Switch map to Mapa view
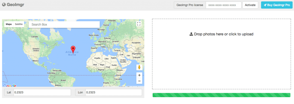The width and height of the screenshot is (294, 104). [x=9, y=24]
